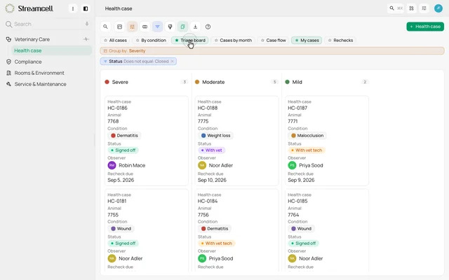Click the Compliance shield icon

pyautogui.click(x=8, y=62)
